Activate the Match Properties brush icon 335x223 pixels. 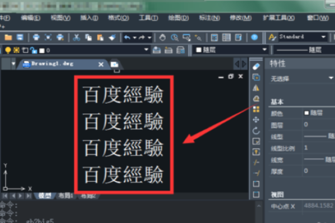pos(112,37)
